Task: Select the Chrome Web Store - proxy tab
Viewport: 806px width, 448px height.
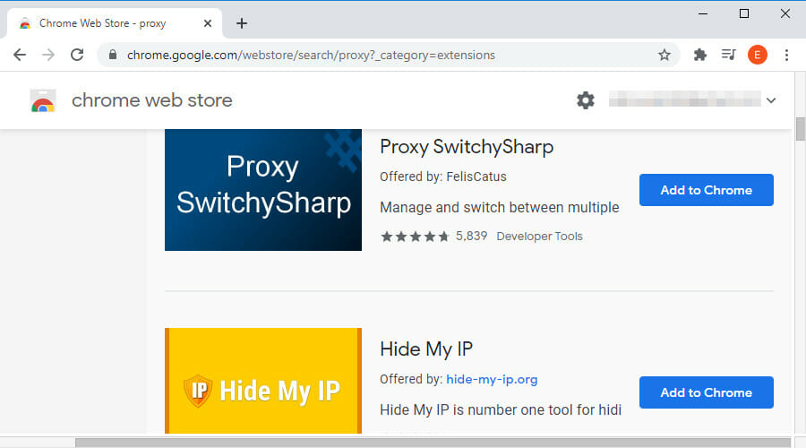Action: 115,23
